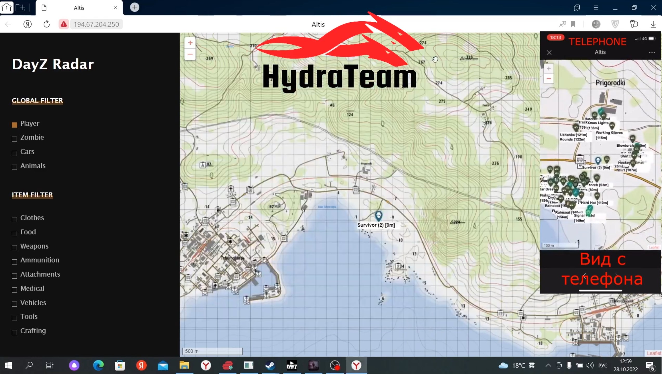Click the DayZ Radar title
Viewport: 662px width, 374px height.
click(x=53, y=64)
